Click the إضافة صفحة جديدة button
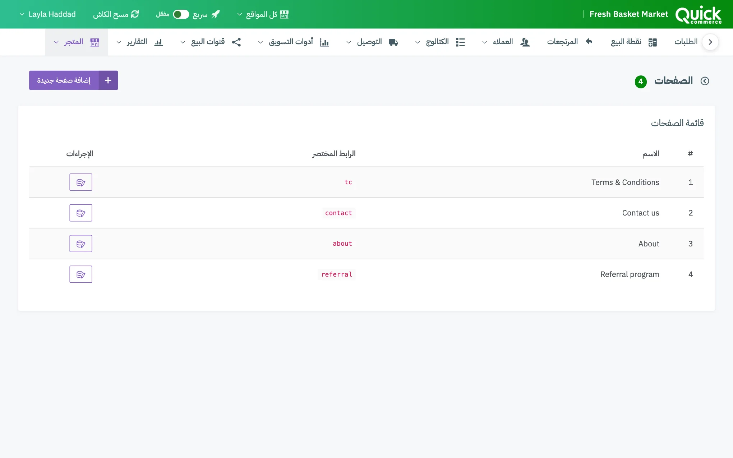 (x=73, y=80)
